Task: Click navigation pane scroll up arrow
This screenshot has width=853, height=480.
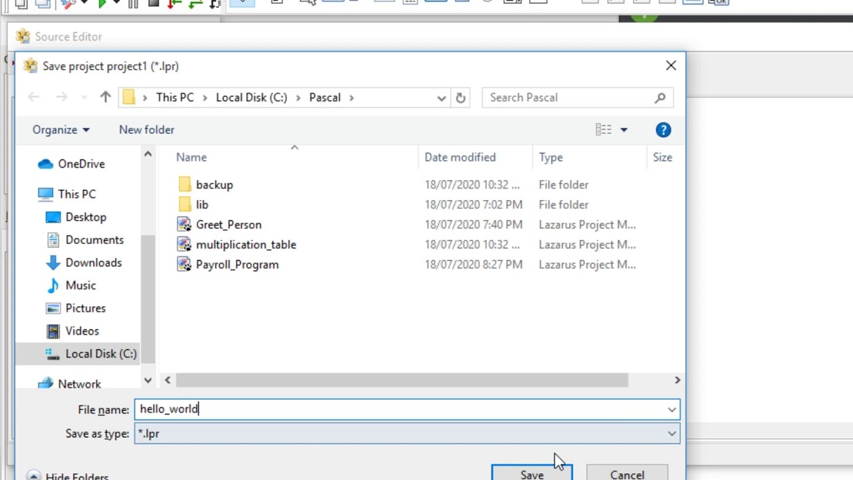Action: pyautogui.click(x=148, y=154)
